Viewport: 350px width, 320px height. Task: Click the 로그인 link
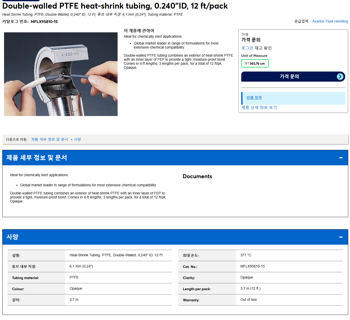pyautogui.click(x=247, y=48)
